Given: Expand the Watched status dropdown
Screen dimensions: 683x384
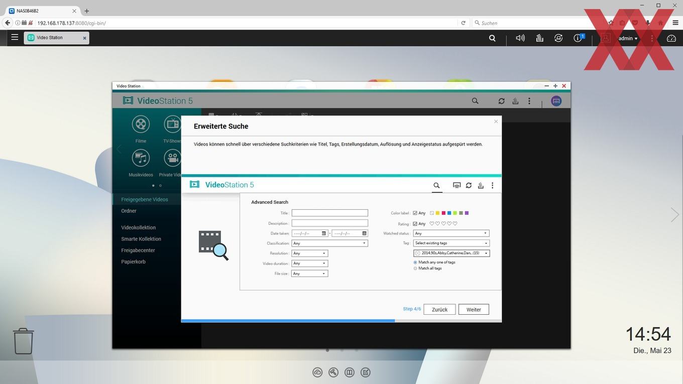Looking at the screenshot, I should [451, 233].
